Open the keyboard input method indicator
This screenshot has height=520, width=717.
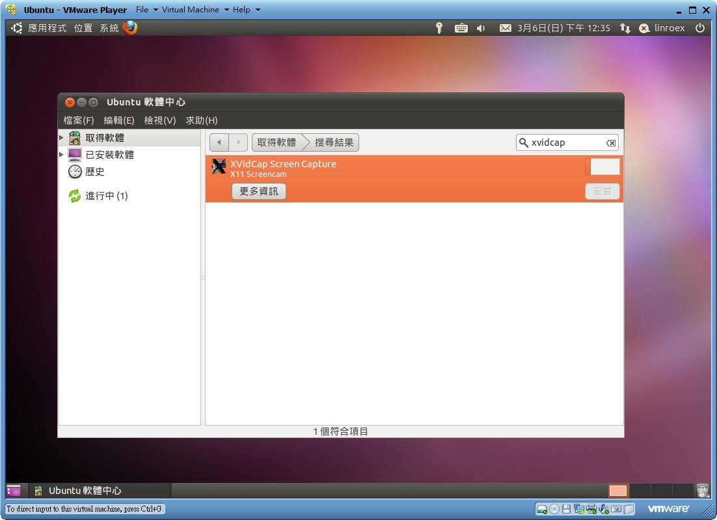pyautogui.click(x=461, y=28)
